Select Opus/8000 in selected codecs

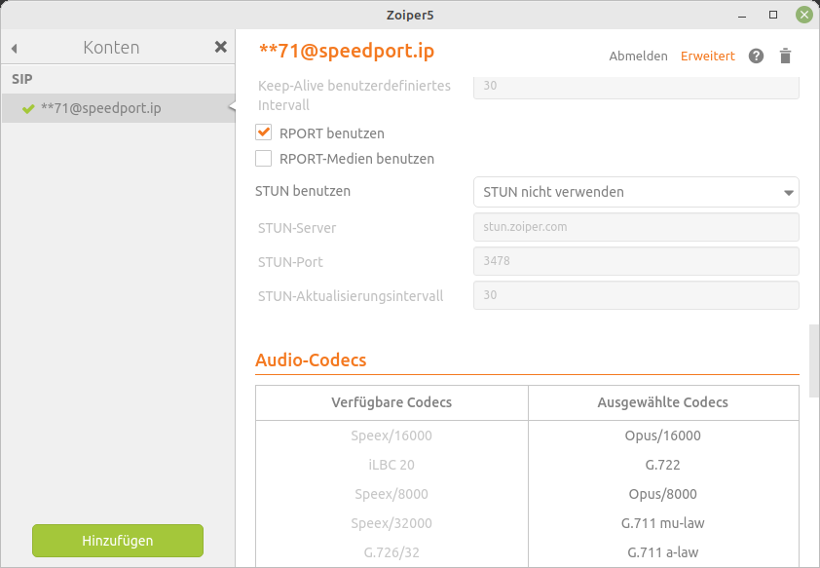[x=662, y=494]
